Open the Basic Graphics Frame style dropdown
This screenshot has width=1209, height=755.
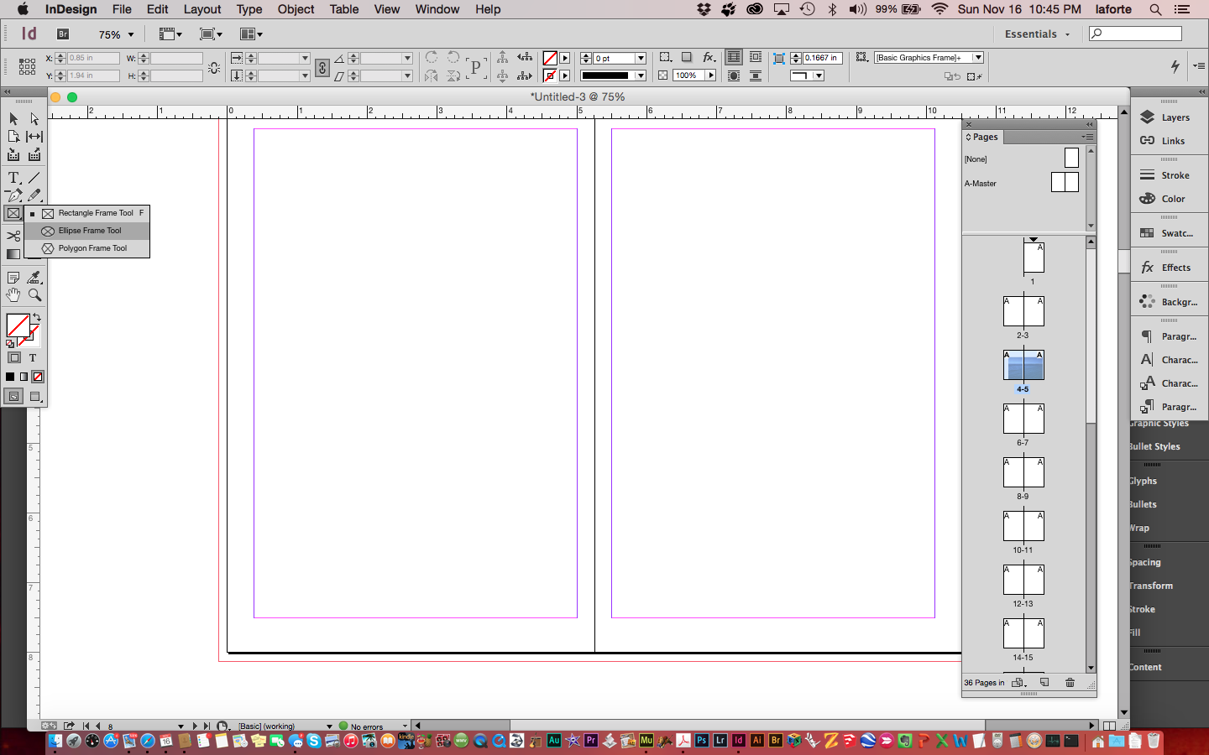coord(978,57)
